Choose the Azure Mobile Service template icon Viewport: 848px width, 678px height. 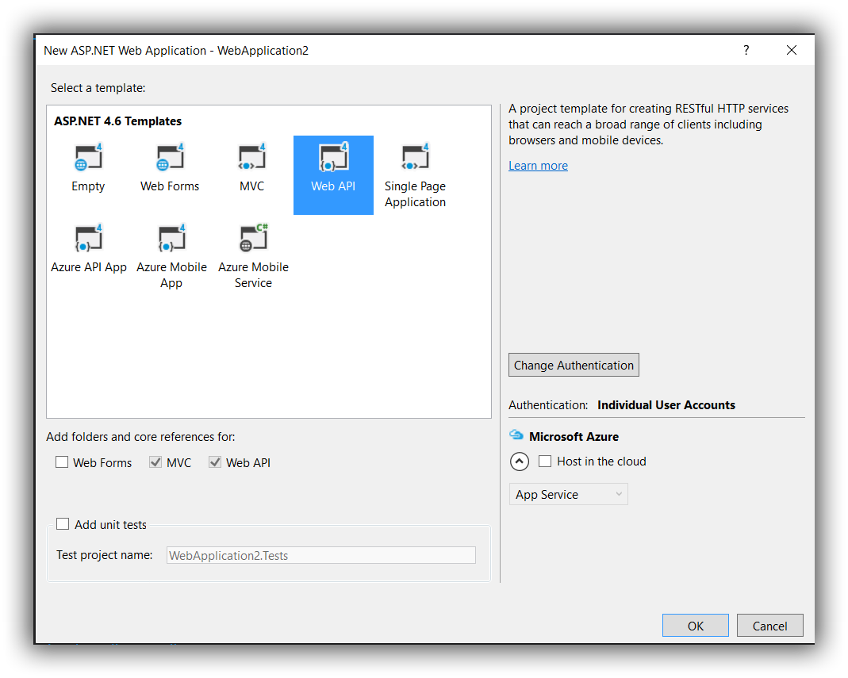253,239
